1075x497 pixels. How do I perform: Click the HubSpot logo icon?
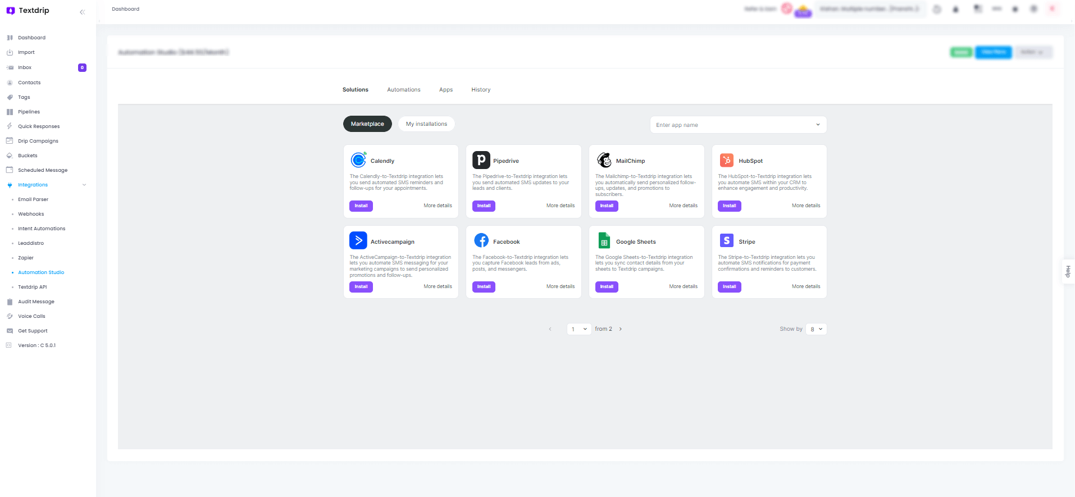(x=727, y=160)
